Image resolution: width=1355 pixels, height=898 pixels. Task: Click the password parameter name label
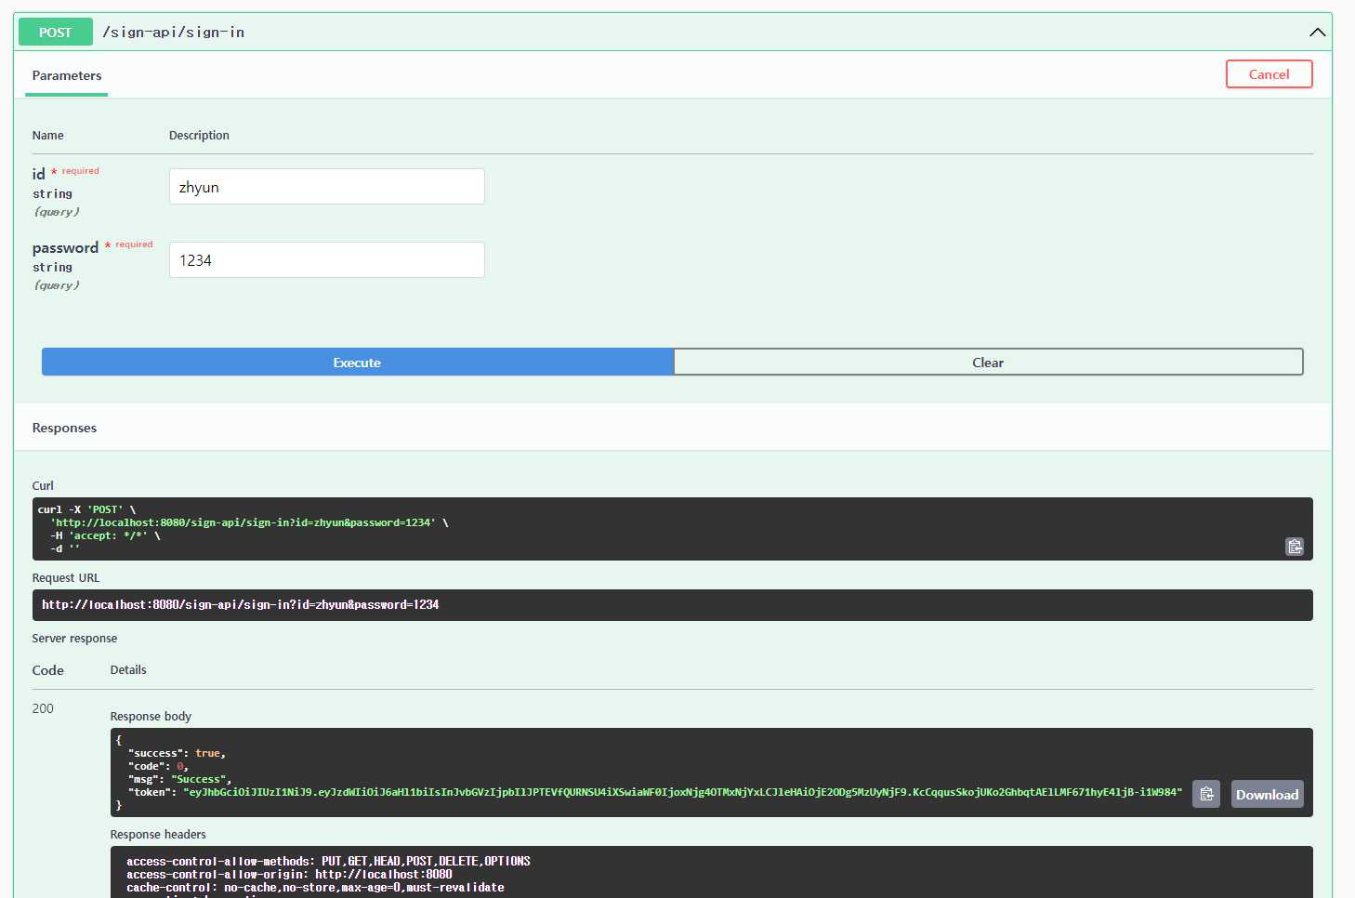point(65,248)
